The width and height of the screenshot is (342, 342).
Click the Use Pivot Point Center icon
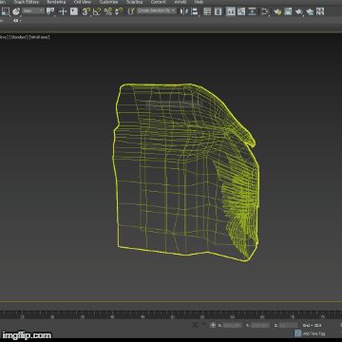[50, 11]
